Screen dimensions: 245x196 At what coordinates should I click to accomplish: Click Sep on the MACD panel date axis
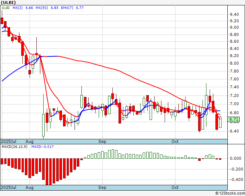pyautogui.click(x=102, y=187)
